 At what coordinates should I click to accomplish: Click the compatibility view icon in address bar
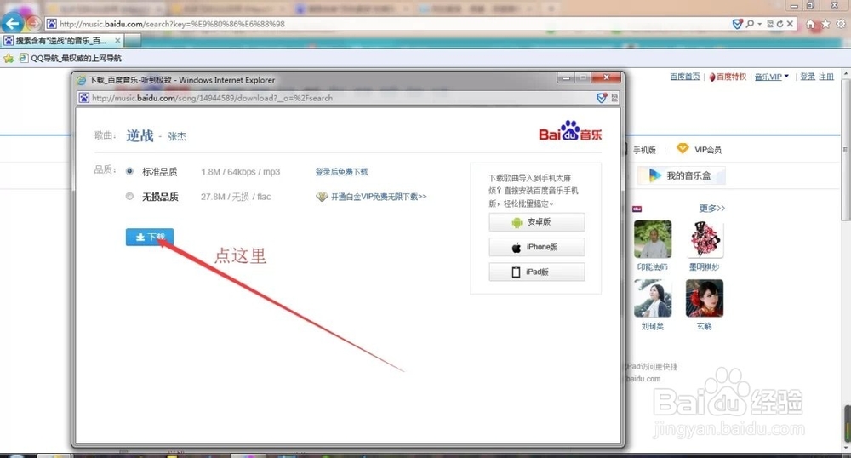[x=770, y=24]
